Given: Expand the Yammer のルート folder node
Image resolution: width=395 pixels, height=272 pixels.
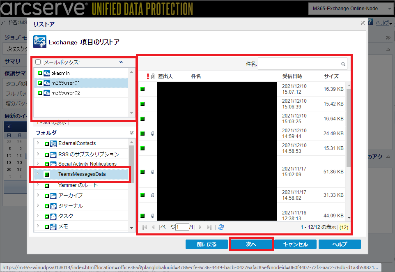Looking at the screenshot, I should [38, 185].
